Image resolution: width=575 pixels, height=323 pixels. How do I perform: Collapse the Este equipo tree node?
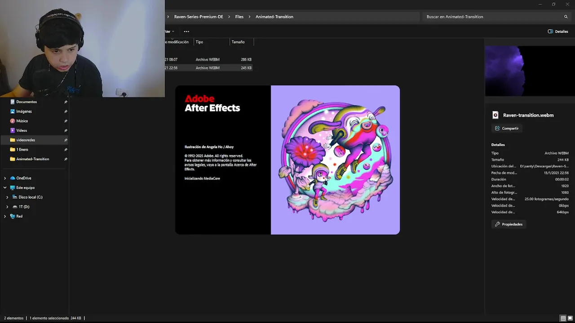click(5, 188)
